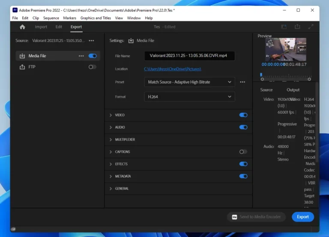Click the FTP upload icon
The height and width of the screenshot is (237, 329).
[x=22, y=67]
